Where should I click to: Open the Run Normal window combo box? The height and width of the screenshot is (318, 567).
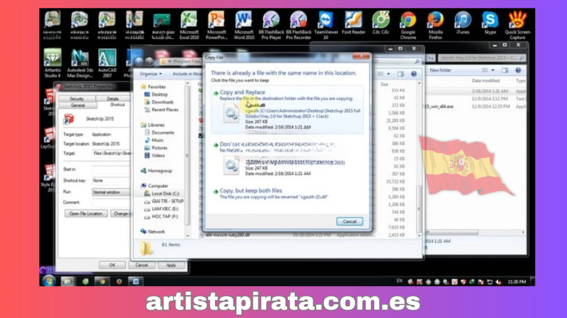pyautogui.click(x=112, y=192)
